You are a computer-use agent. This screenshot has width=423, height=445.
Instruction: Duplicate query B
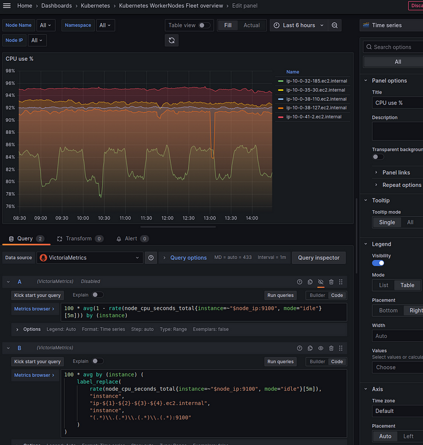310,348
